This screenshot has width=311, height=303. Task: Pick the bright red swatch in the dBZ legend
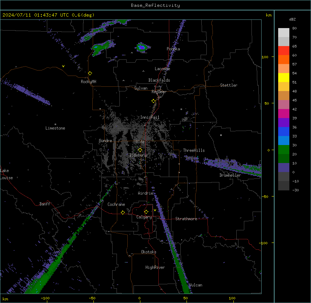tap(284, 51)
